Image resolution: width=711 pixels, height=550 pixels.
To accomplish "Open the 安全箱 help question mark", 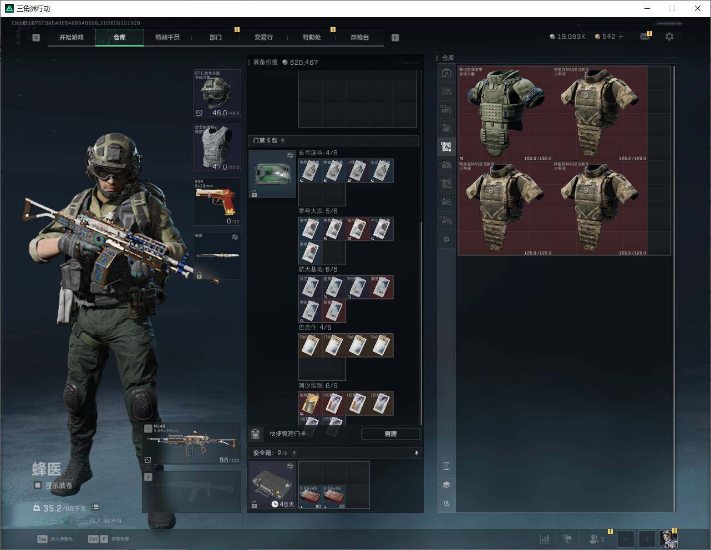I will point(294,453).
